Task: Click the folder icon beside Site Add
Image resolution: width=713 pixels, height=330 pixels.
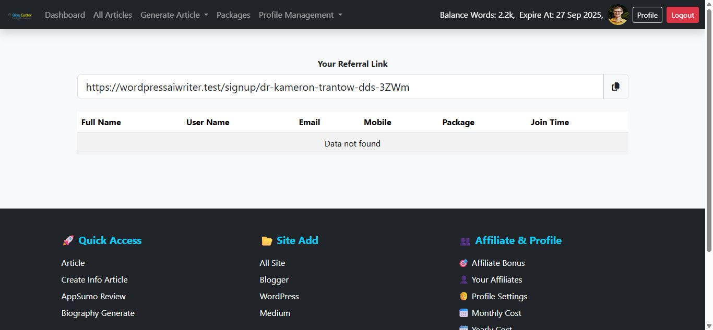Action: point(267,241)
